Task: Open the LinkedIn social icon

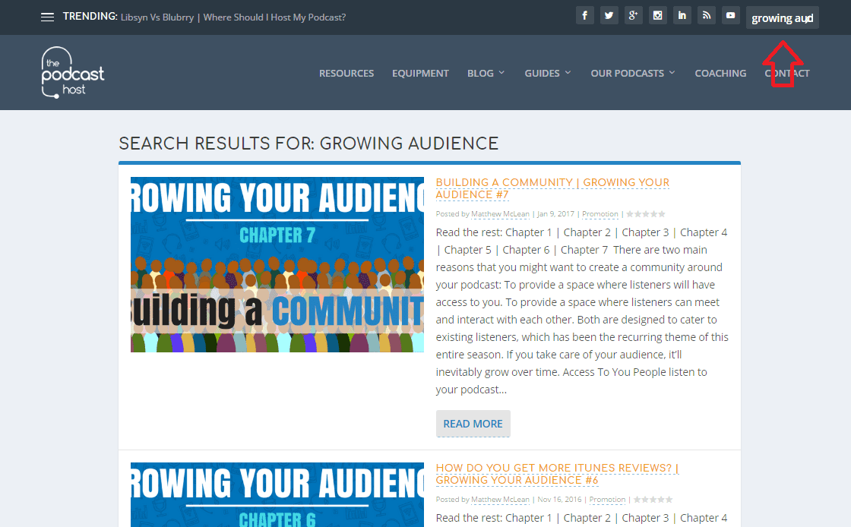Action: point(682,15)
